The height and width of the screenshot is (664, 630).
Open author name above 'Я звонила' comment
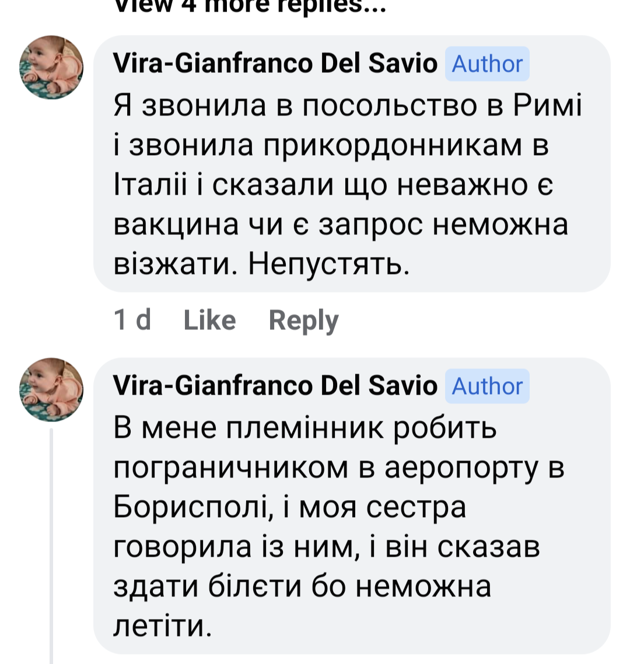coord(275,64)
